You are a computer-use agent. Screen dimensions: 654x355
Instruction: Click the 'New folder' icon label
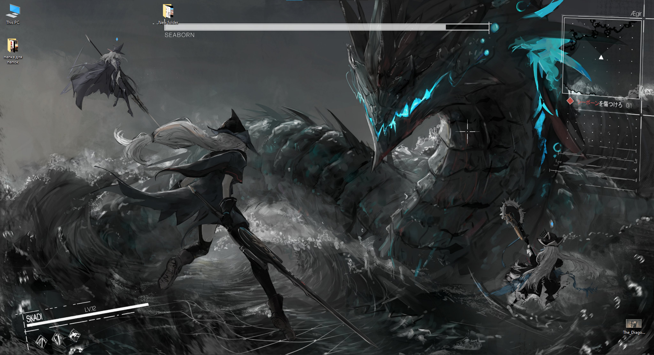168,23
